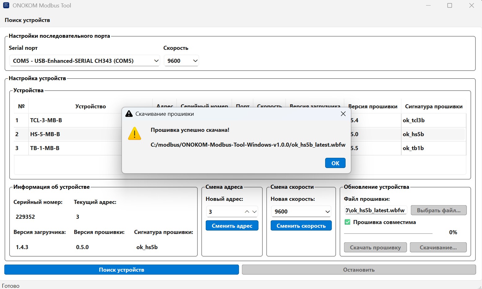Click the Выбрать файл button
This screenshot has width=482, height=289.
pos(439,210)
